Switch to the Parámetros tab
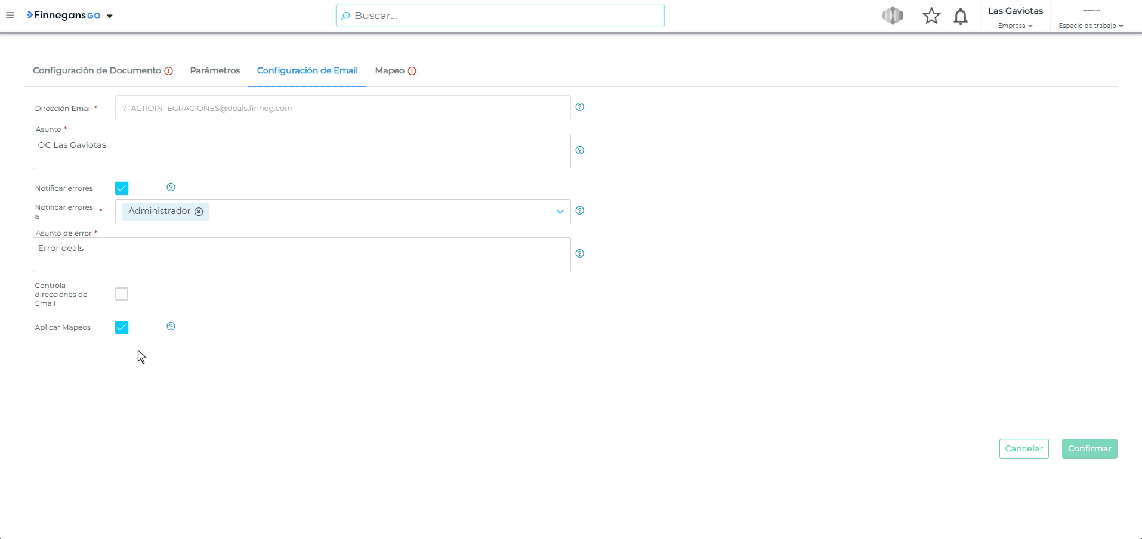This screenshot has height=539, width=1142. pos(215,70)
